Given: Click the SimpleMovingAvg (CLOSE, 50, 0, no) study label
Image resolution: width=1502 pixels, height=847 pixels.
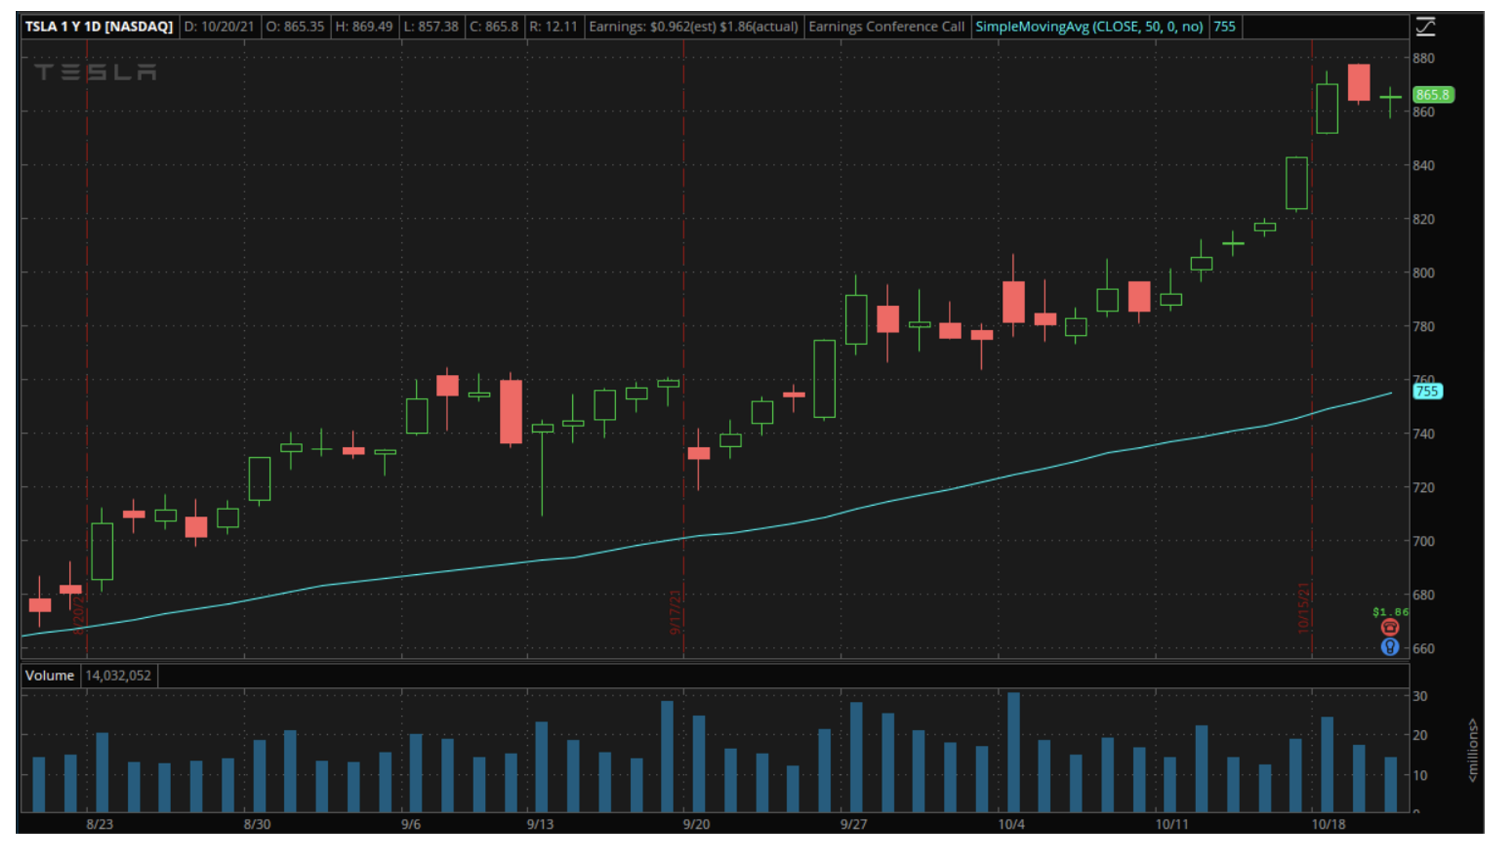Looking at the screenshot, I should [1089, 27].
